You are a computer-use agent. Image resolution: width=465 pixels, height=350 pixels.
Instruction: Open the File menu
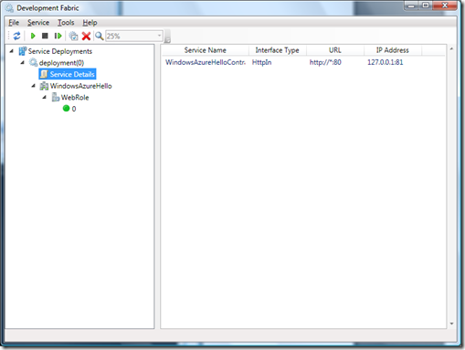[14, 23]
